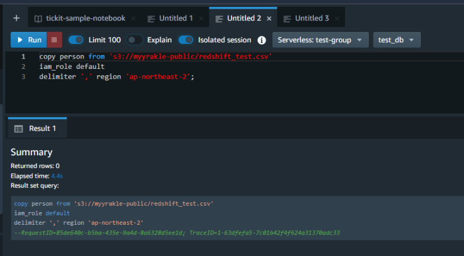Viewport: 464px width, 256px height.
Task: Click the table icon in the Result 1 tab
Action: [19, 129]
